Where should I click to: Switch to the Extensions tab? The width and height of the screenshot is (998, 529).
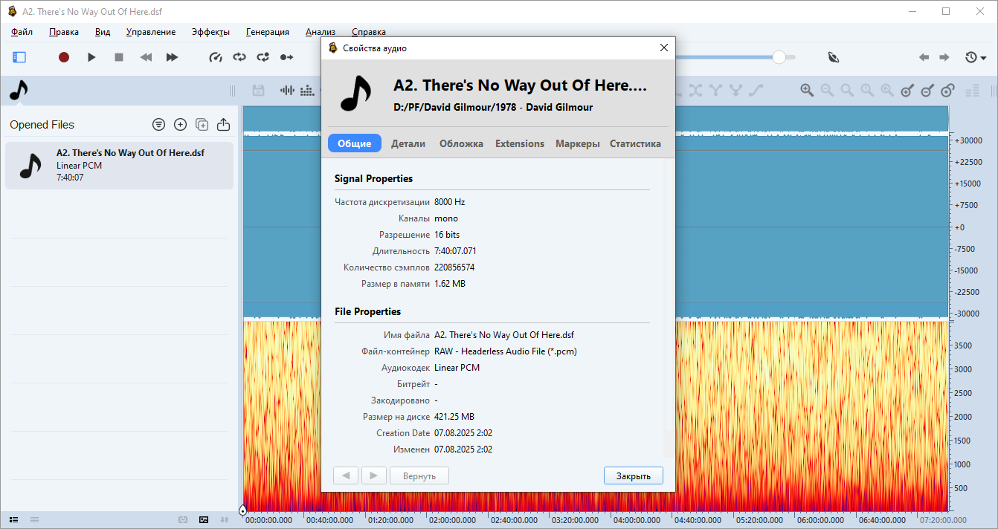520,143
